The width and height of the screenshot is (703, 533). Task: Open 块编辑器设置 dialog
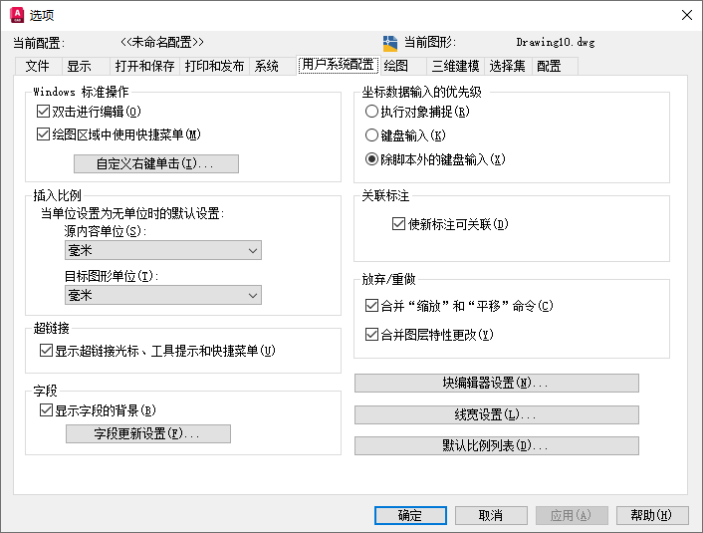click(497, 383)
